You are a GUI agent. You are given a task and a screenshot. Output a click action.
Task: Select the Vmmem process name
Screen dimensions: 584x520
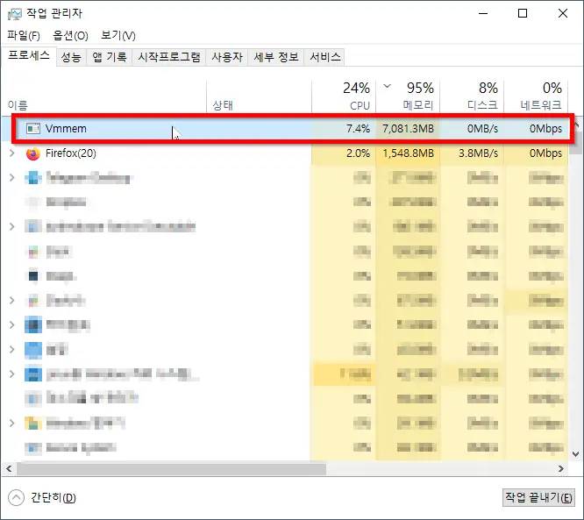point(66,129)
